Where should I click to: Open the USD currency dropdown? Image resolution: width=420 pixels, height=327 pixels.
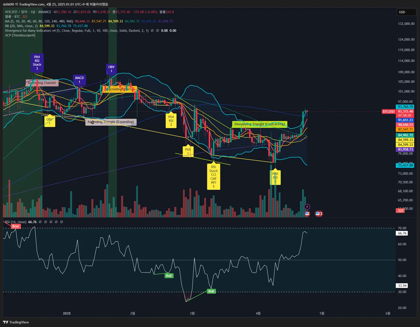[x=406, y=12]
